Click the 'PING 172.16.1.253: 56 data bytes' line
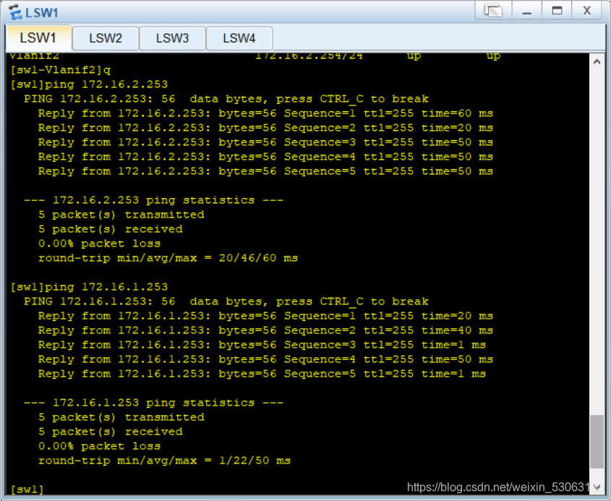This screenshot has height=501, width=611. click(226, 301)
